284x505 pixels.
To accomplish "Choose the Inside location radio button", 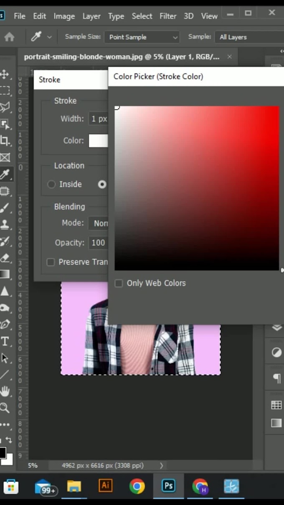I will click(x=51, y=184).
